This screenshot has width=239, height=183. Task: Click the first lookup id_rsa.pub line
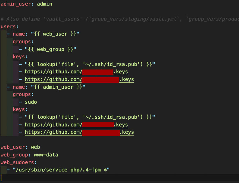pyautogui.click(x=87, y=64)
